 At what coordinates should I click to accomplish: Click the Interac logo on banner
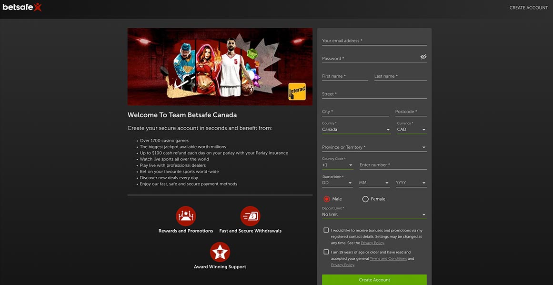(x=297, y=92)
